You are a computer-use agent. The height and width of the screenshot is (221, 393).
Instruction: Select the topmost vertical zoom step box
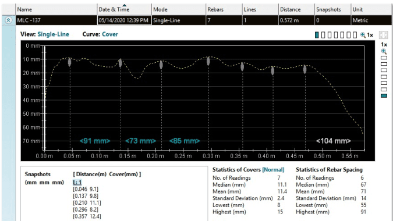click(x=384, y=58)
